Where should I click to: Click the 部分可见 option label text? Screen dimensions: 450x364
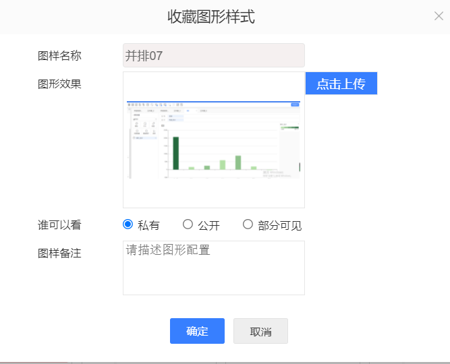(280, 225)
